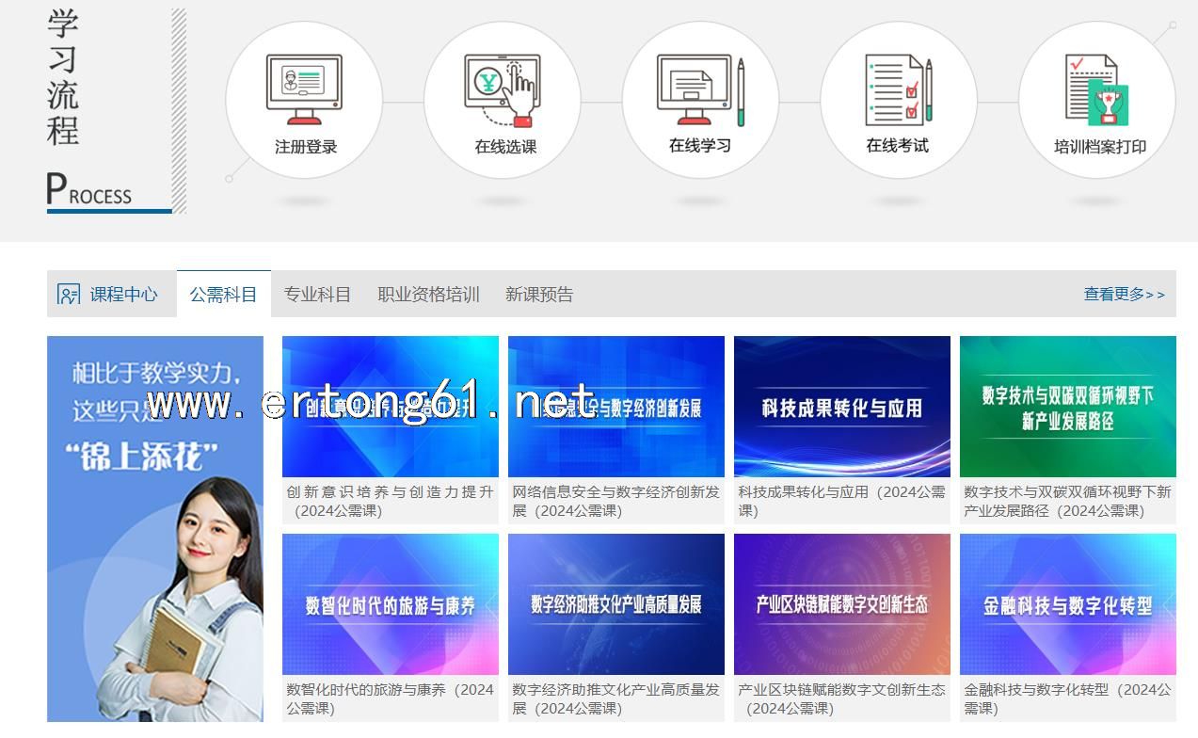
Task: Click the 注册登录 monitor icon
Action: coord(304,89)
